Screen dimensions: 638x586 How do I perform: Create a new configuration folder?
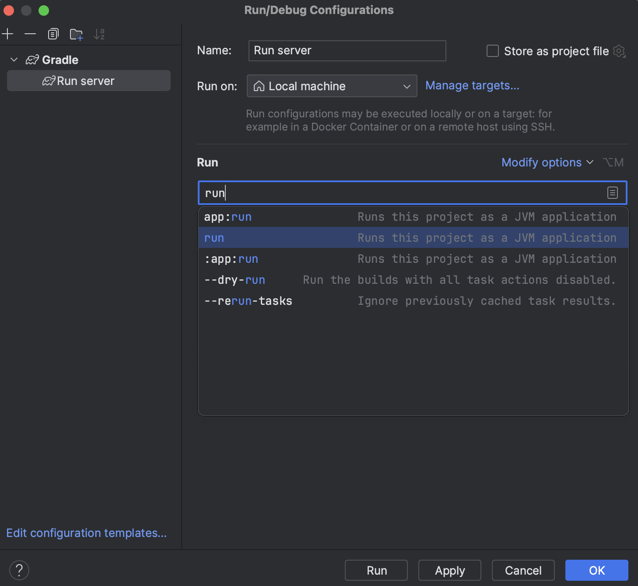click(76, 33)
